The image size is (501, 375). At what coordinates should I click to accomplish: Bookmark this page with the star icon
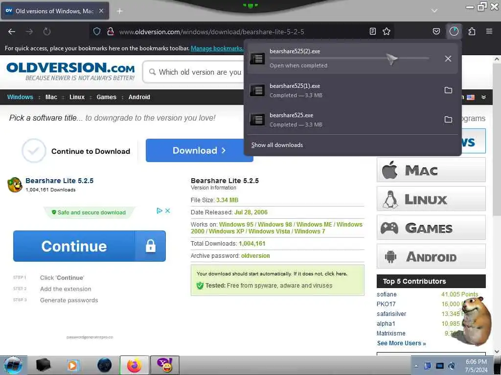click(387, 31)
